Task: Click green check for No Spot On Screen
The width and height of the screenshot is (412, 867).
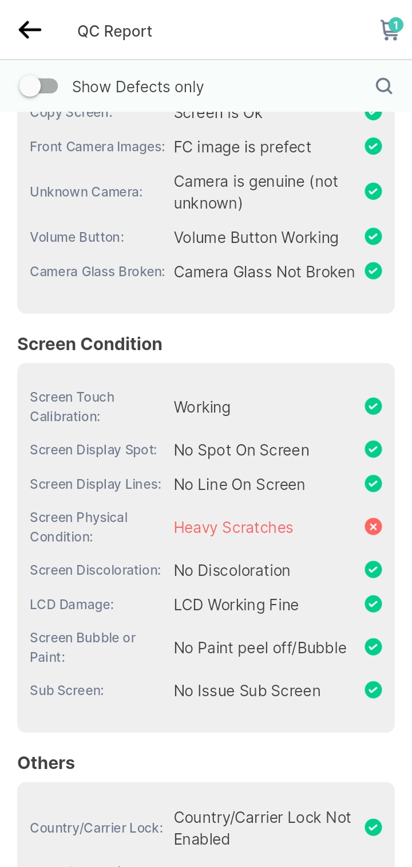Action: coord(374,449)
